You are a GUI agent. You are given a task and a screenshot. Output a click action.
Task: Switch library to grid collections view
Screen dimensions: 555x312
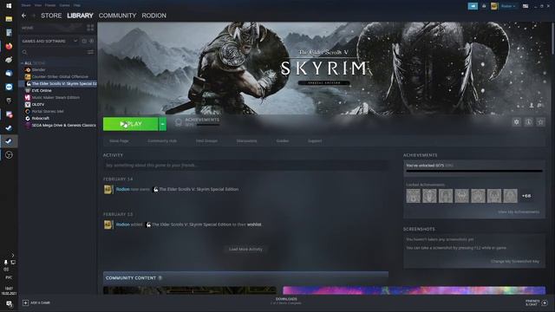point(90,28)
